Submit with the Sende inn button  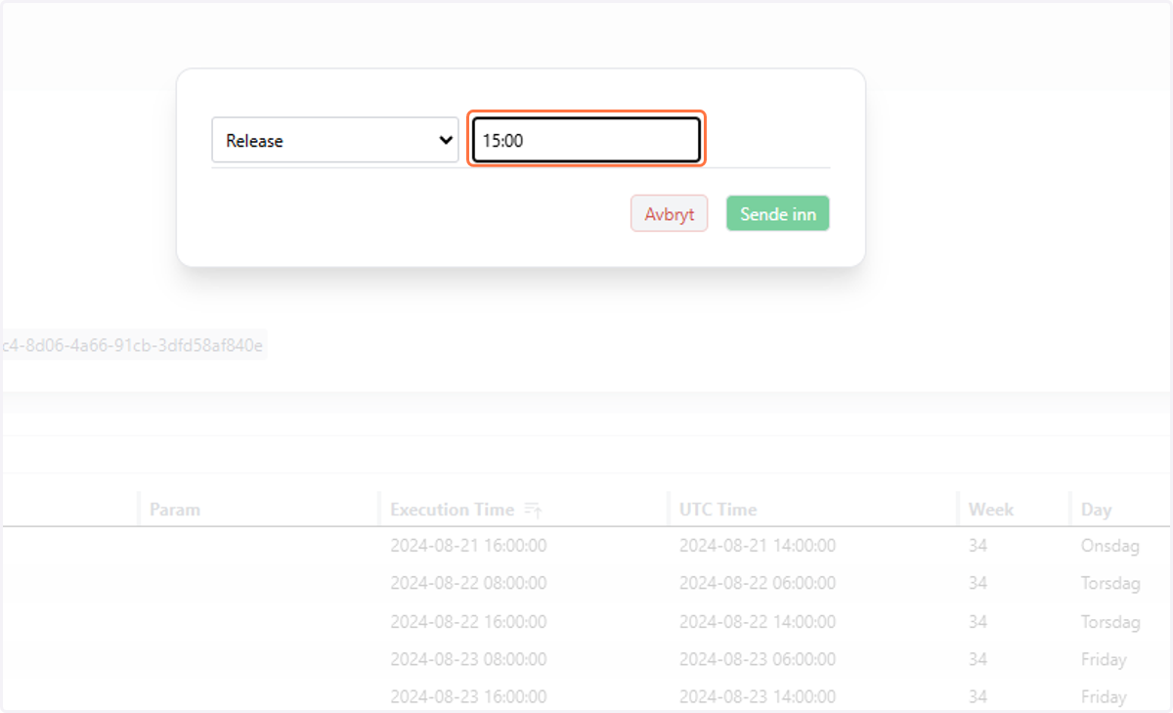(x=777, y=214)
